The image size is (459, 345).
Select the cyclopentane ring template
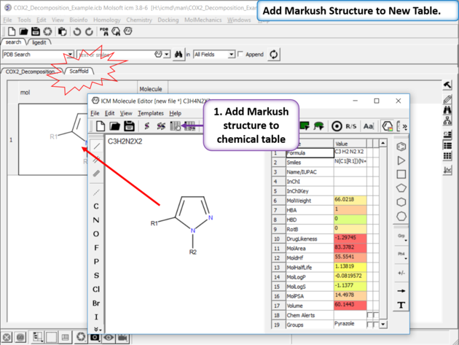pos(401,188)
